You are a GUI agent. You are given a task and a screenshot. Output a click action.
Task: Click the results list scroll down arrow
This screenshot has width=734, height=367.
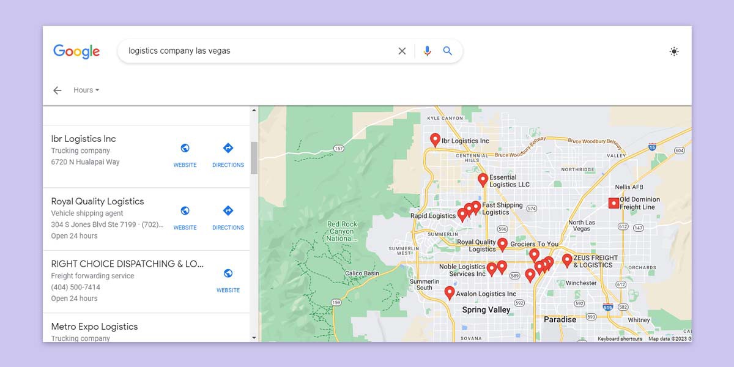(254, 337)
